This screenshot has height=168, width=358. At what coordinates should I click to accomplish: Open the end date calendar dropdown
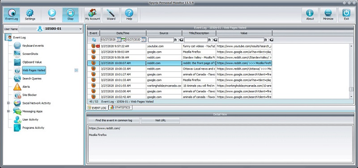pos(144,40)
